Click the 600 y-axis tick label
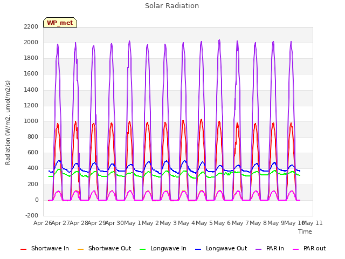The height and width of the screenshot is (259, 345). tap(33, 153)
